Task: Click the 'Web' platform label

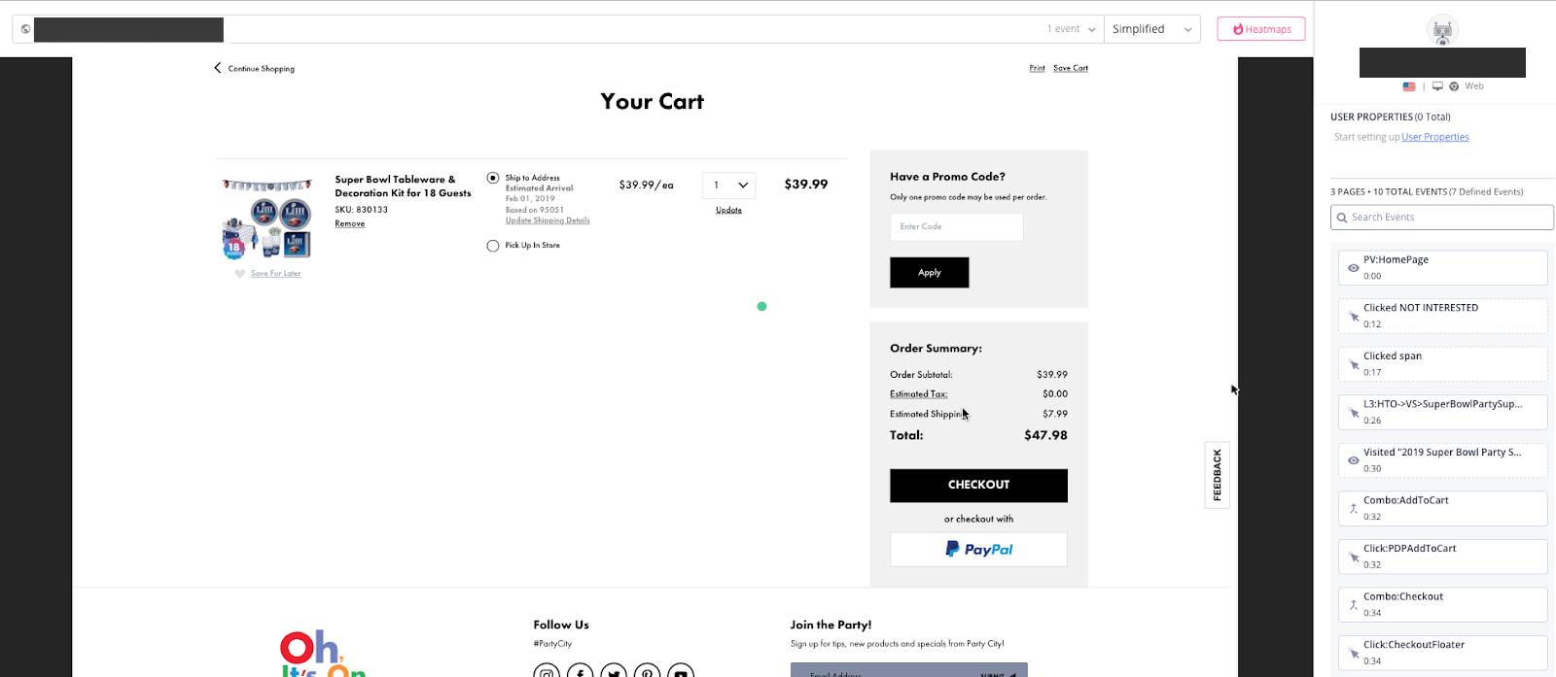Action: (x=1474, y=86)
